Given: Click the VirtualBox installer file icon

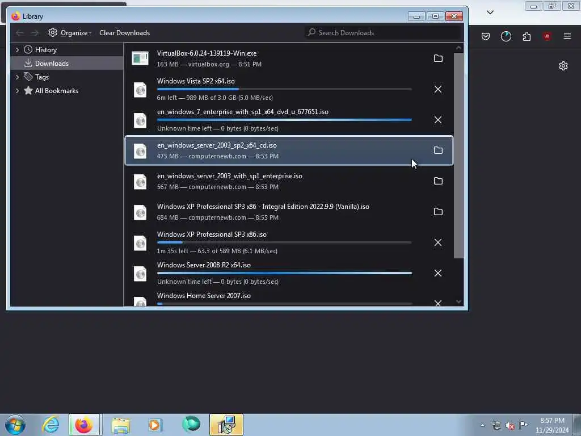Looking at the screenshot, I should (x=140, y=58).
